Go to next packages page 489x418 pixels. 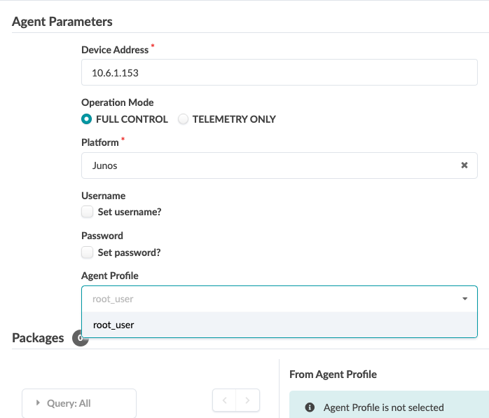coord(248,400)
